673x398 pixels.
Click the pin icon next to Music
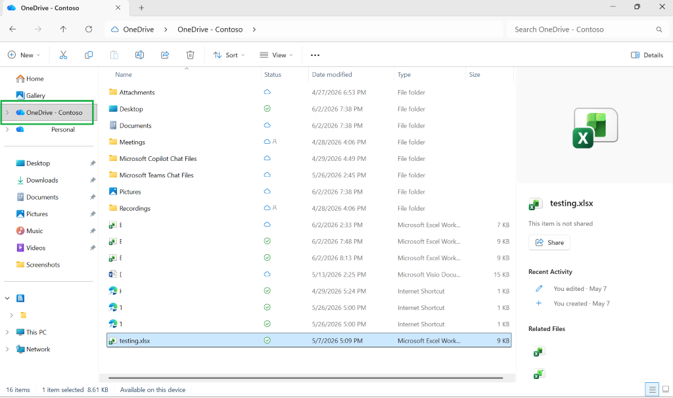92,231
